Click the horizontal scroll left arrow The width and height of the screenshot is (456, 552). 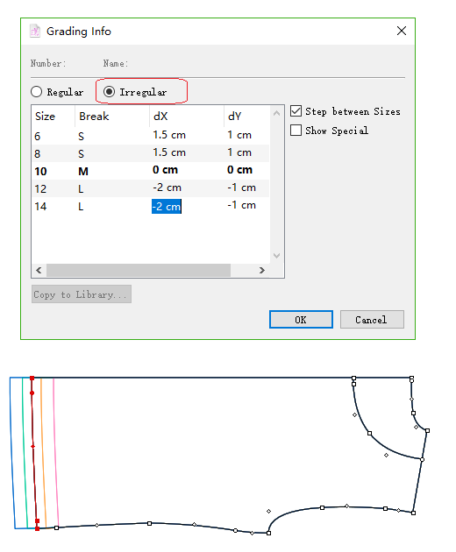[39, 270]
